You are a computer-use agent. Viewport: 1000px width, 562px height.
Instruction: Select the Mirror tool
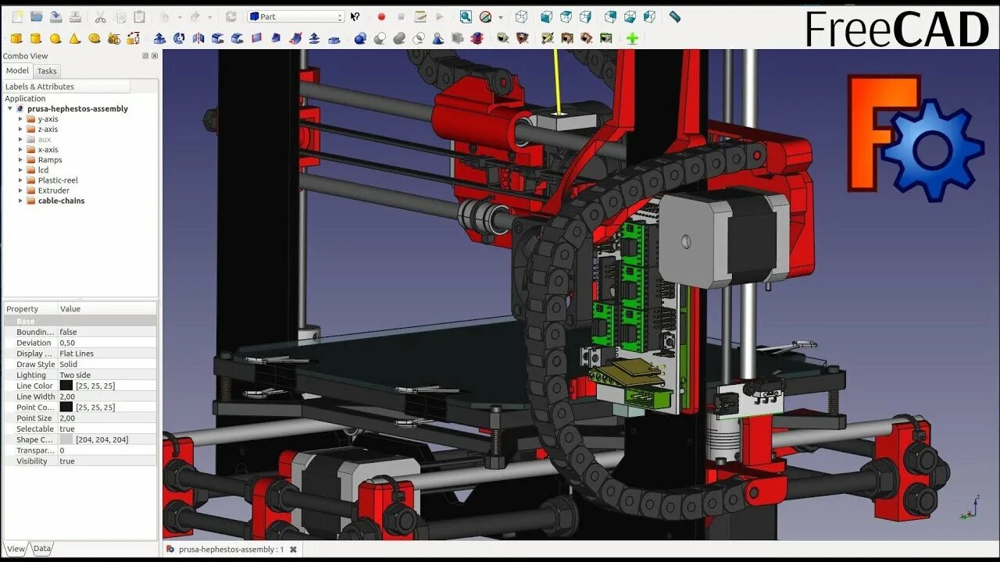pos(198,38)
